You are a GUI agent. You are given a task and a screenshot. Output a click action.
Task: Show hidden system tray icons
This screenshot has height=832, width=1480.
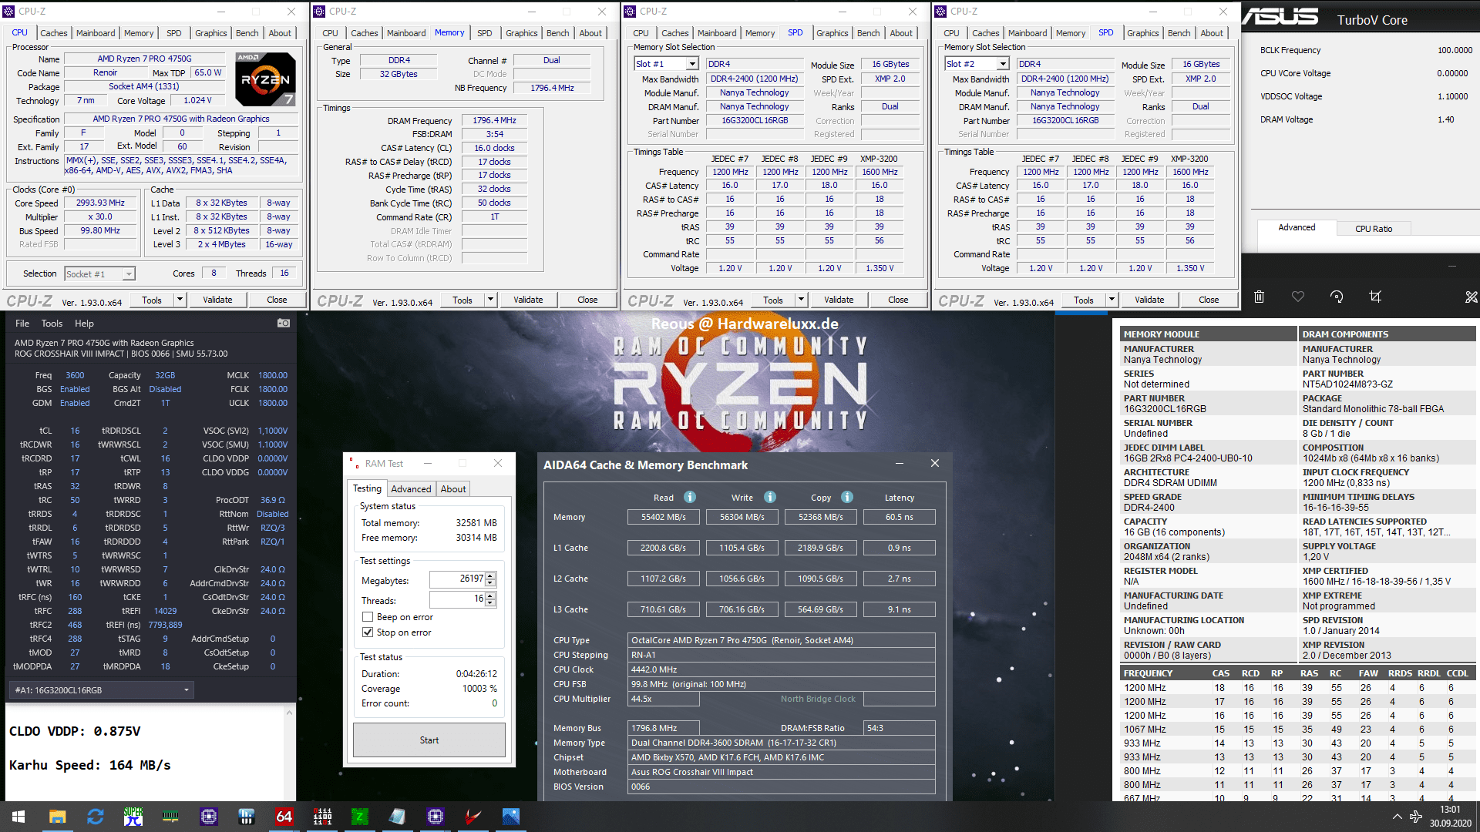click(x=1397, y=817)
